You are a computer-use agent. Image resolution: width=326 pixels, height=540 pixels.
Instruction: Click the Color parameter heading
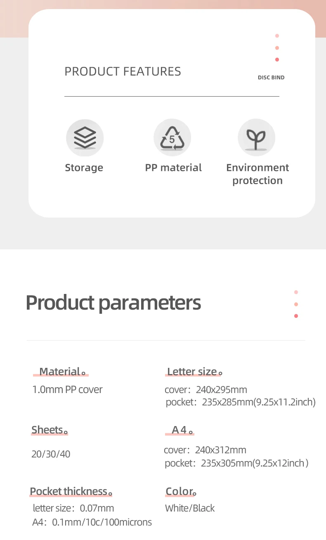click(x=180, y=491)
